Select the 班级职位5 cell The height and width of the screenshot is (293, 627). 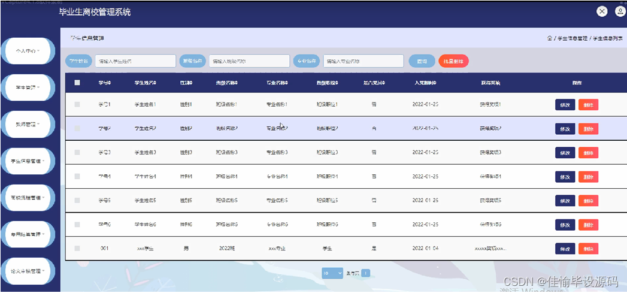pyautogui.click(x=327, y=201)
